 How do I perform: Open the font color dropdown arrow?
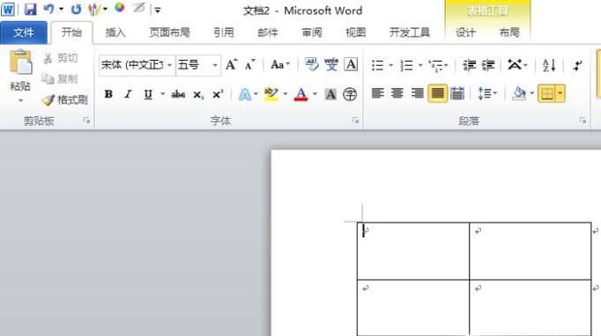coord(315,94)
